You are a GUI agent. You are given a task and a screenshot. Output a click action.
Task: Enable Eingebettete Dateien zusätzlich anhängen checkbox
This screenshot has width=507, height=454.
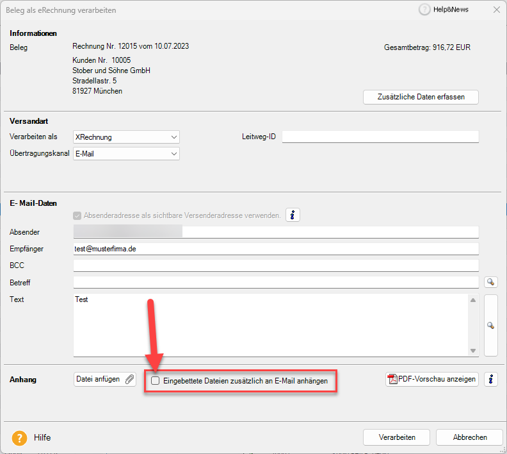click(156, 381)
